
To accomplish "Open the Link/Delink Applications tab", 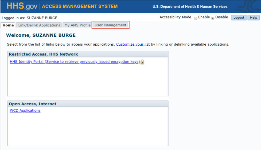I will (39, 25).
